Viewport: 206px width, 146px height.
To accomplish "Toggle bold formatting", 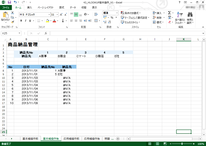I will 21,21.
